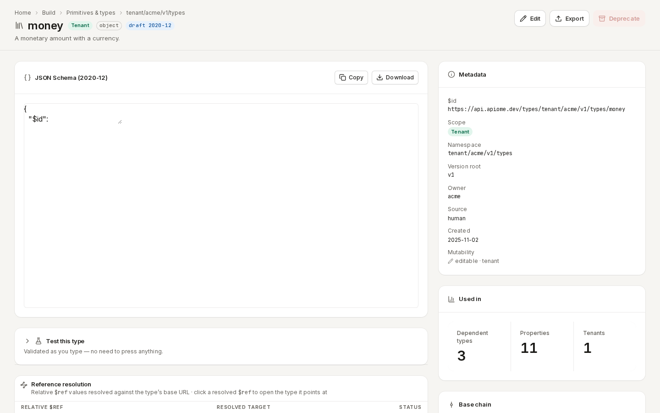The width and height of the screenshot is (660, 413).
Task: Expand the Test this type section
Action: click(27, 341)
